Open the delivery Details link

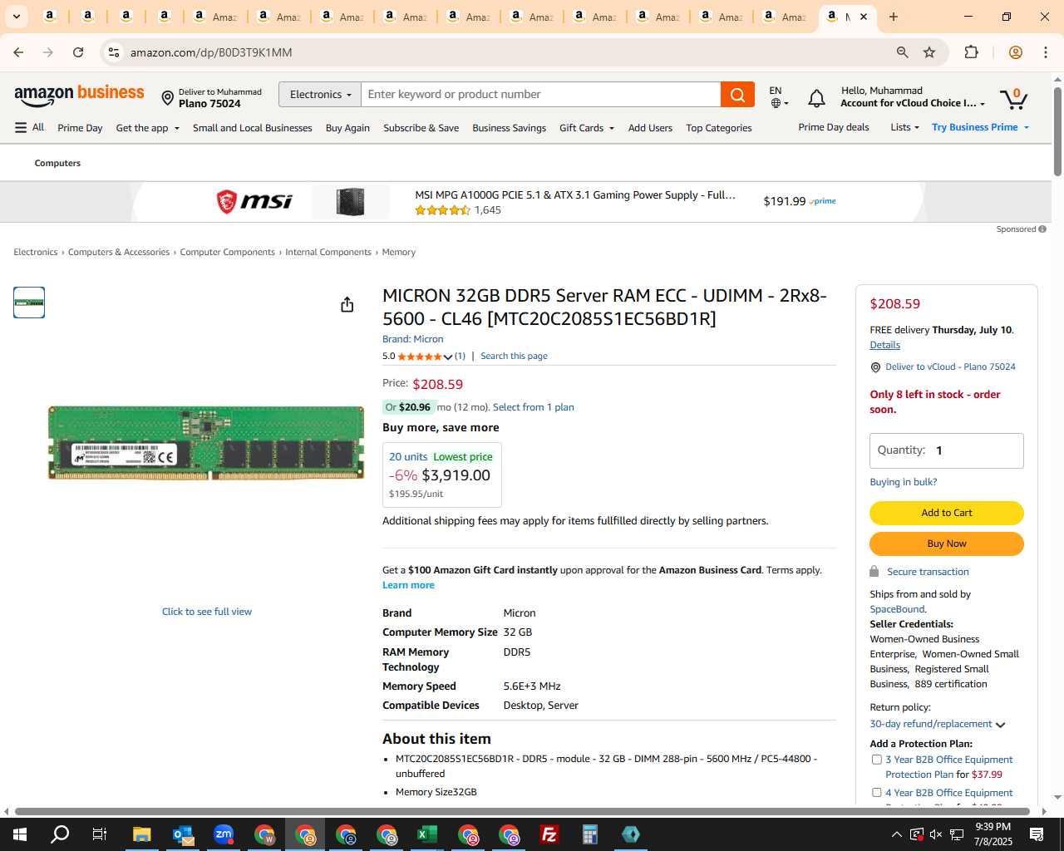pyautogui.click(x=884, y=345)
